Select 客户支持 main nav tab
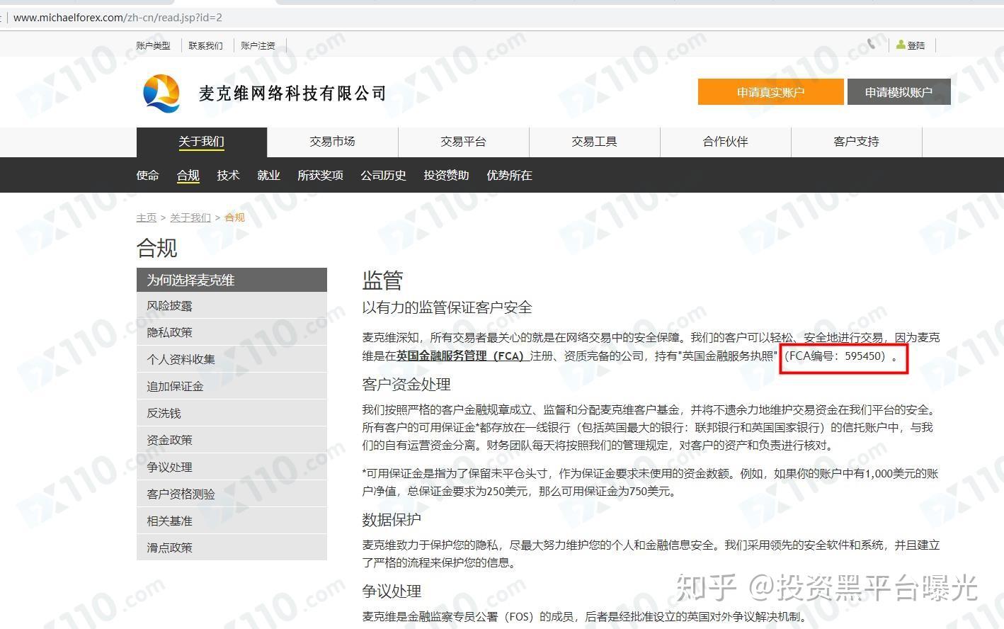The image size is (1004, 629). point(856,142)
